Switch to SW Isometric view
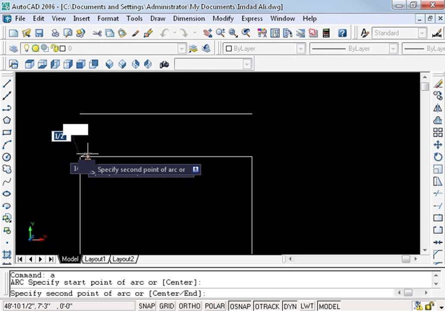Image resolution: width=445 pixels, height=311 pixels. click(109, 64)
